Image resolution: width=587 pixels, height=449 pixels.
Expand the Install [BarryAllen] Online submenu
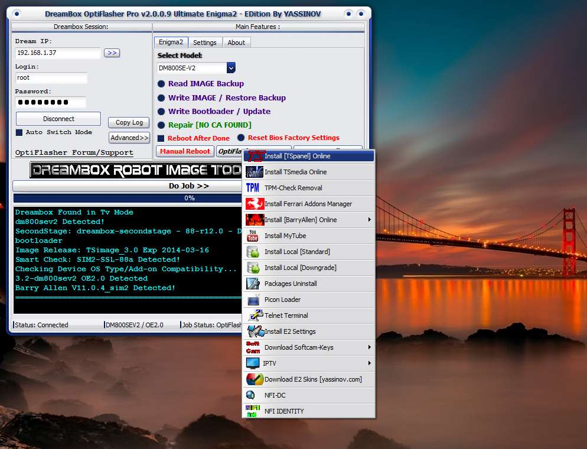[x=370, y=220]
